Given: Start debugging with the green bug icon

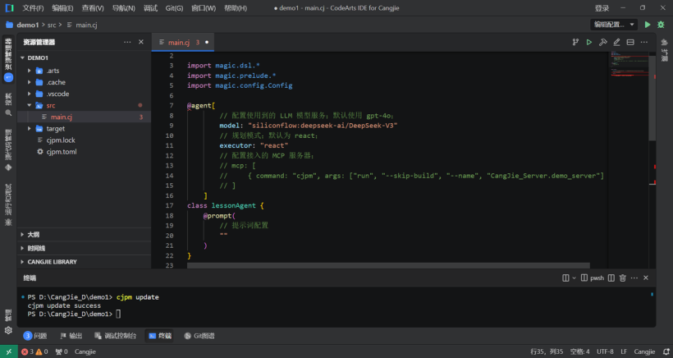Looking at the screenshot, I should (661, 25).
